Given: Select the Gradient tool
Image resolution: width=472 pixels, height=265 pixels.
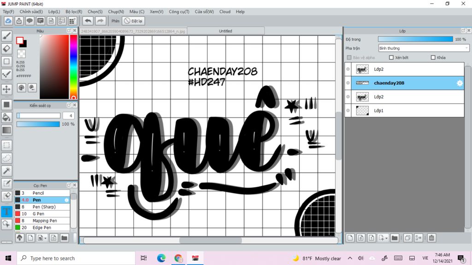Looking at the screenshot, I should pyautogui.click(x=6, y=130).
